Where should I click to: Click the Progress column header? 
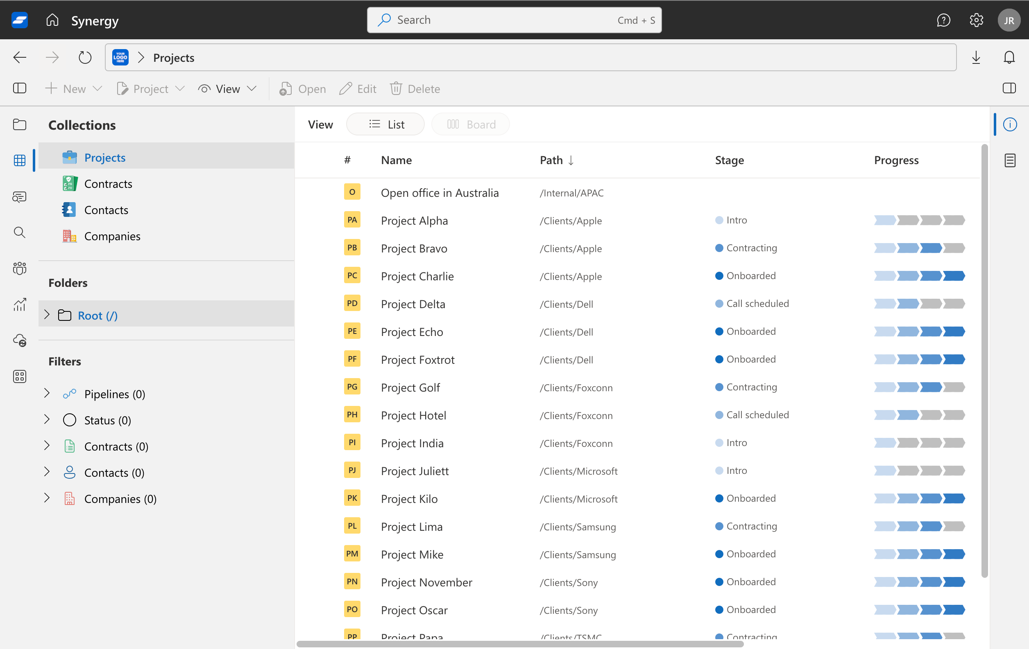coord(896,160)
